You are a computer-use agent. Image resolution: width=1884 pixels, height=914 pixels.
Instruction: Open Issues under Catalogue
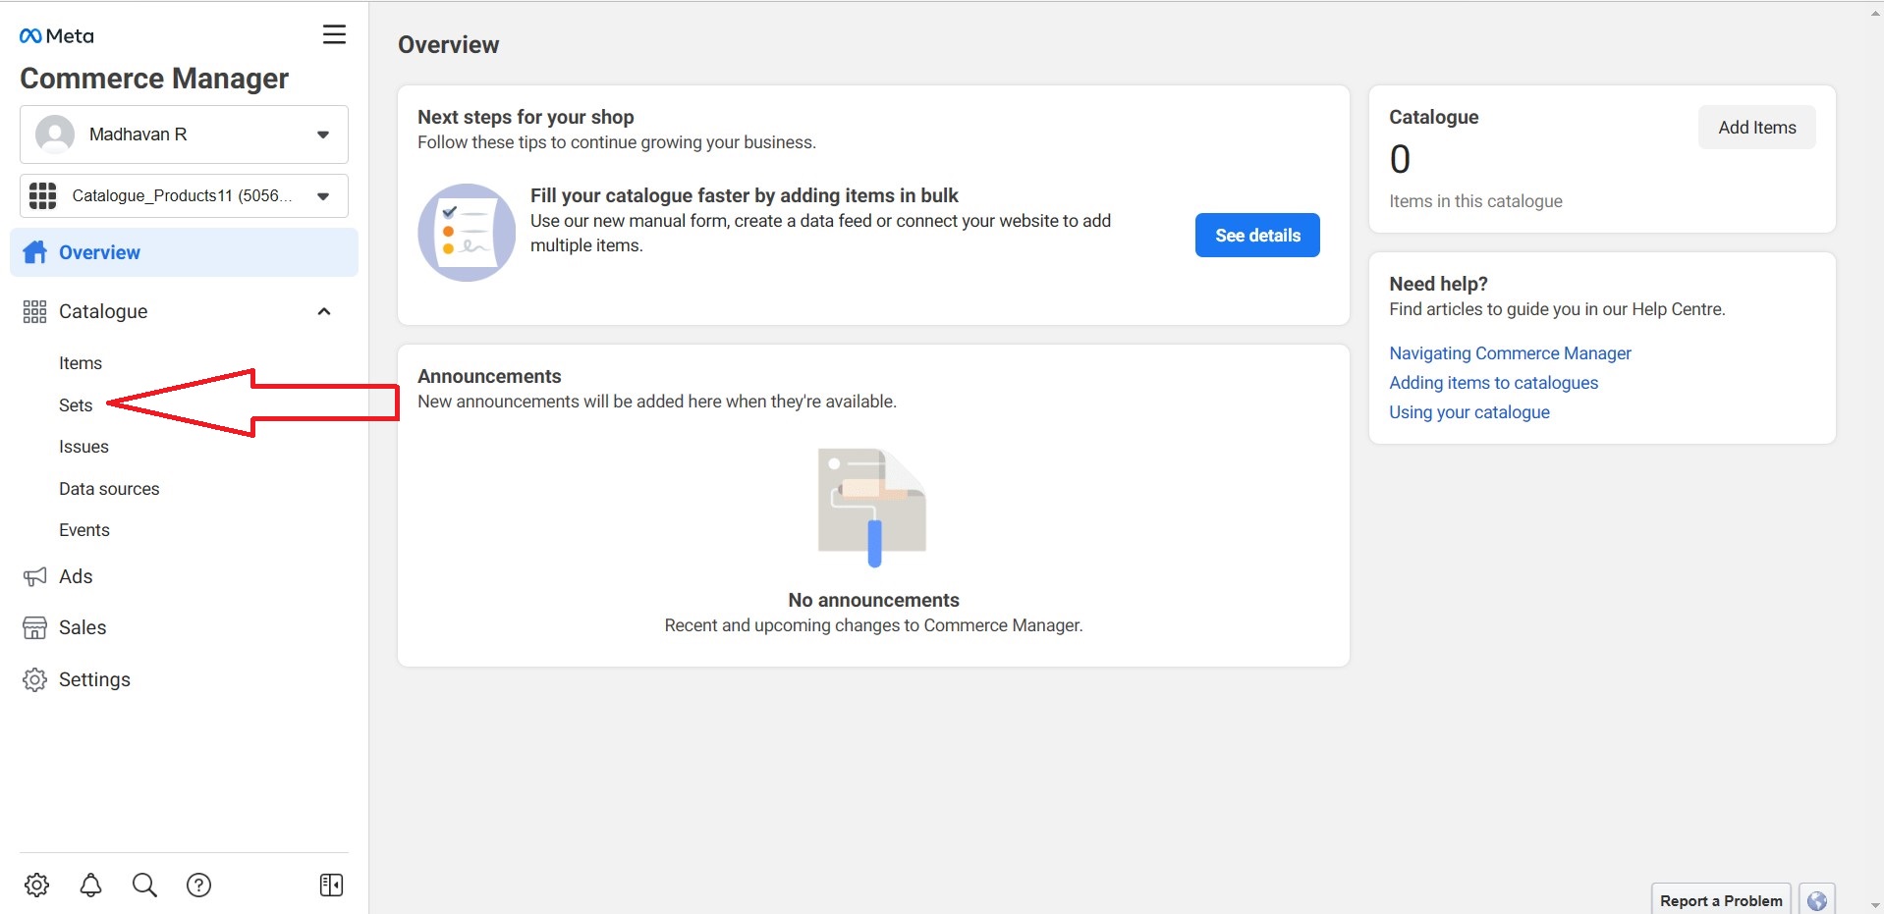tap(83, 447)
